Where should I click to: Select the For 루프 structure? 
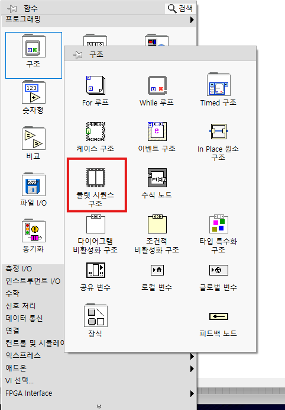pos(96,85)
